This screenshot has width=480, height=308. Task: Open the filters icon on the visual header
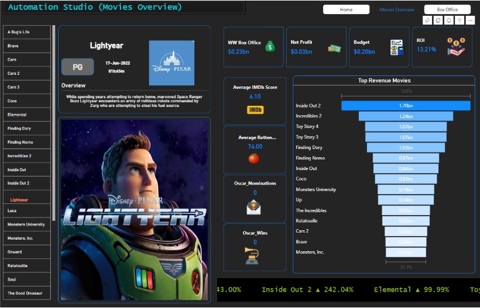coord(460,20)
